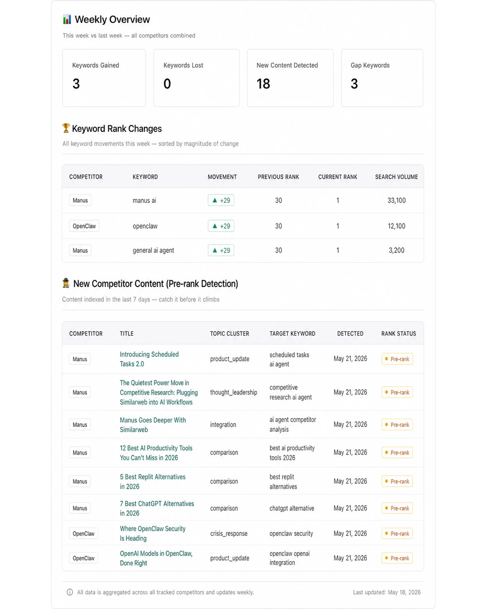The height and width of the screenshot is (609, 487).
Task: Click Pre-rank badge for openclaw openai integration
Action: click(x=397, y=558)
